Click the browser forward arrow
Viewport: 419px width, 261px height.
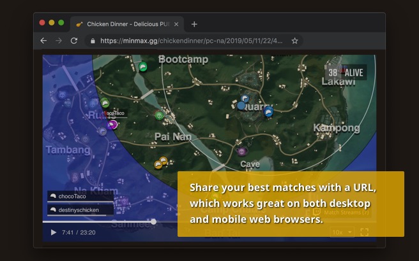click(59, 41)
